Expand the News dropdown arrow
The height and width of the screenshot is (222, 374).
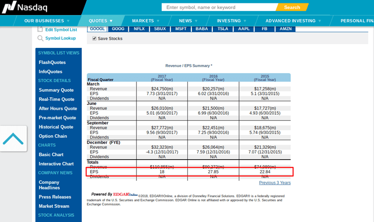(x=196, y=21)
